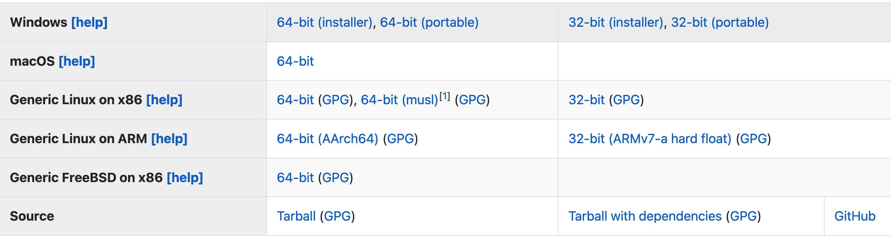
Task: Select the Windows 32-bit portable download
Action: (719, 22)
